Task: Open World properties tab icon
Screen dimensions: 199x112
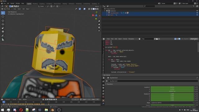Action: pos(103,97)
